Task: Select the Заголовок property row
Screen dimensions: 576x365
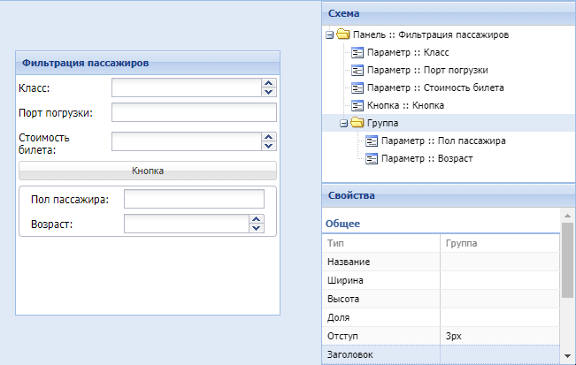Action: click(441, 354)
